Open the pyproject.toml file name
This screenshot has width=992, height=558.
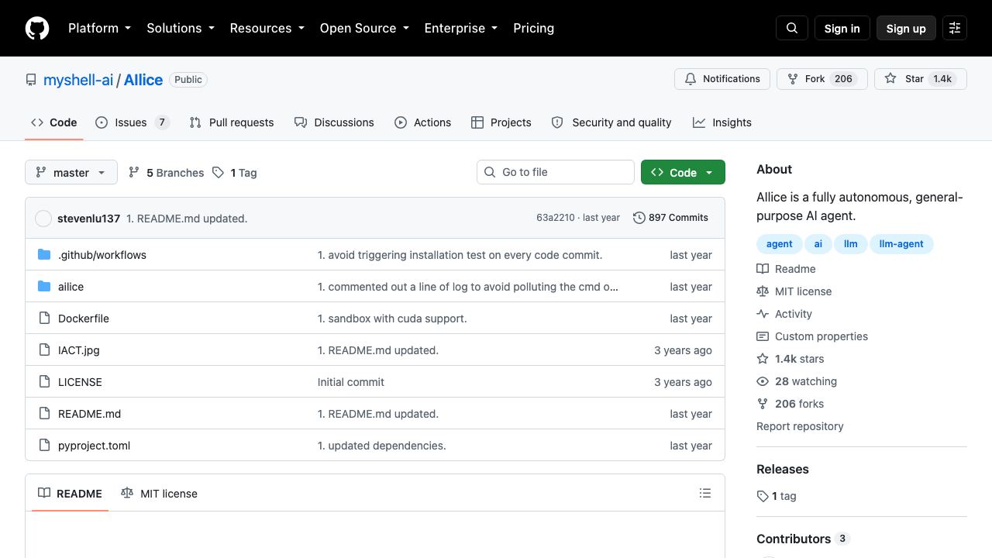[x=95, y=446]
